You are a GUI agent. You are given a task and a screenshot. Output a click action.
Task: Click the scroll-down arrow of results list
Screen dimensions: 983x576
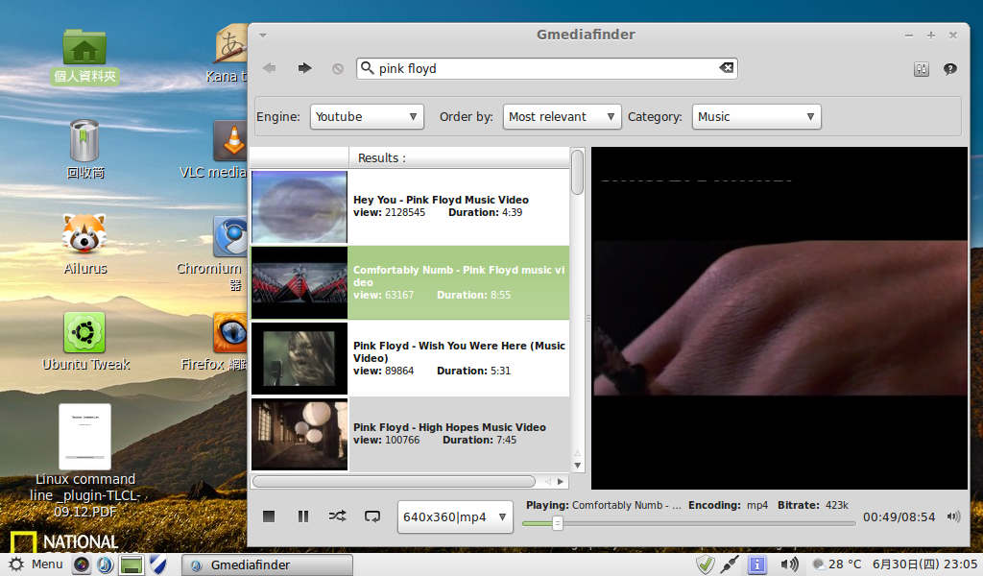[577, 466]
